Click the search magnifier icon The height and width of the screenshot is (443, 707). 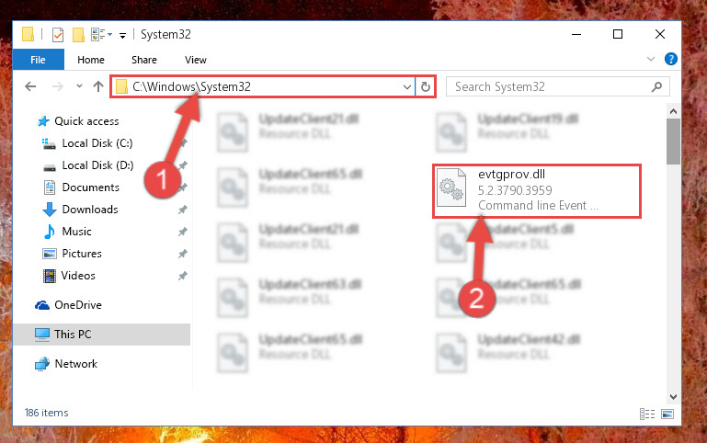pos(656,86)
